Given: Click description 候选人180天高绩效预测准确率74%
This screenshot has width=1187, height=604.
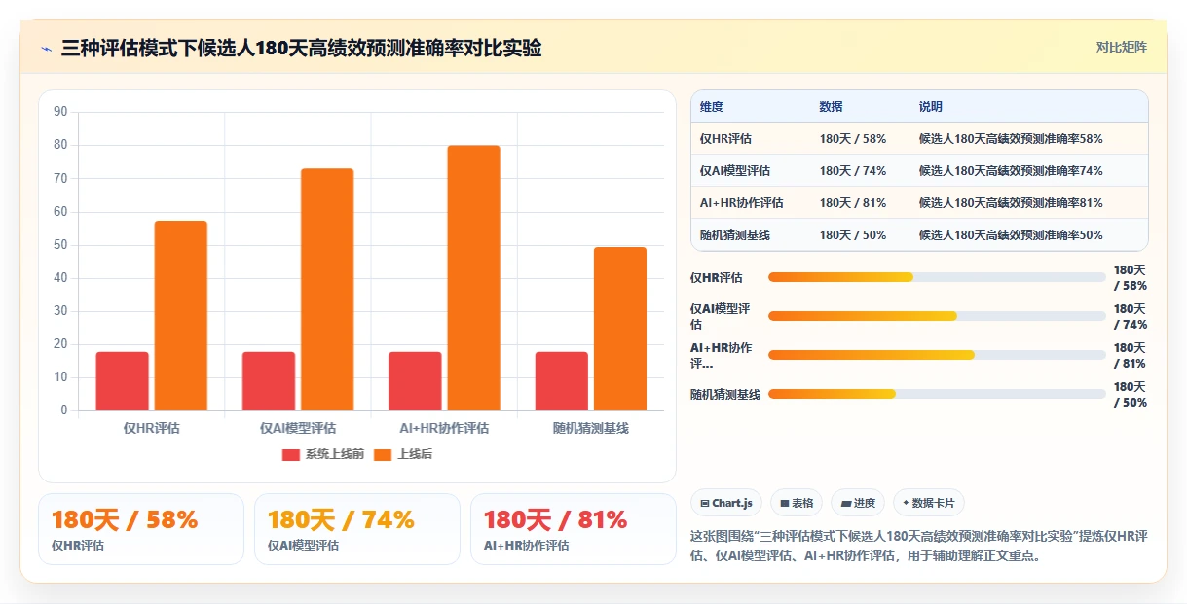Looking at the screenshot, I should click(1011, 171).
